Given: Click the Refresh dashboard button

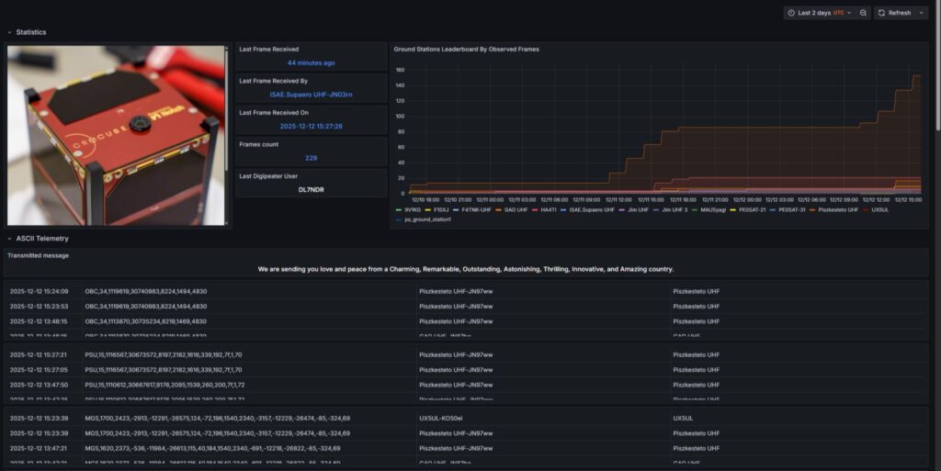Looking at the screenshot, I should [x=894, y=13].
